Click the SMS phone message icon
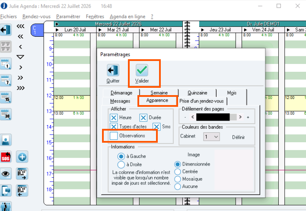The image size is (306, 211). (x=6, y=190)
